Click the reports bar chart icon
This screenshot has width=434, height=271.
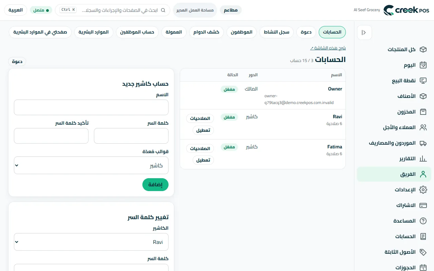point(423,159)
